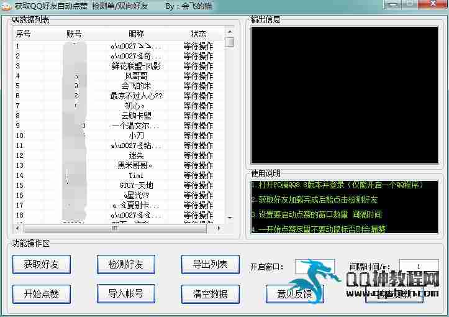Select the row with nickname 迷失
This screenshot has height=317, width=449.
(119, 155)
